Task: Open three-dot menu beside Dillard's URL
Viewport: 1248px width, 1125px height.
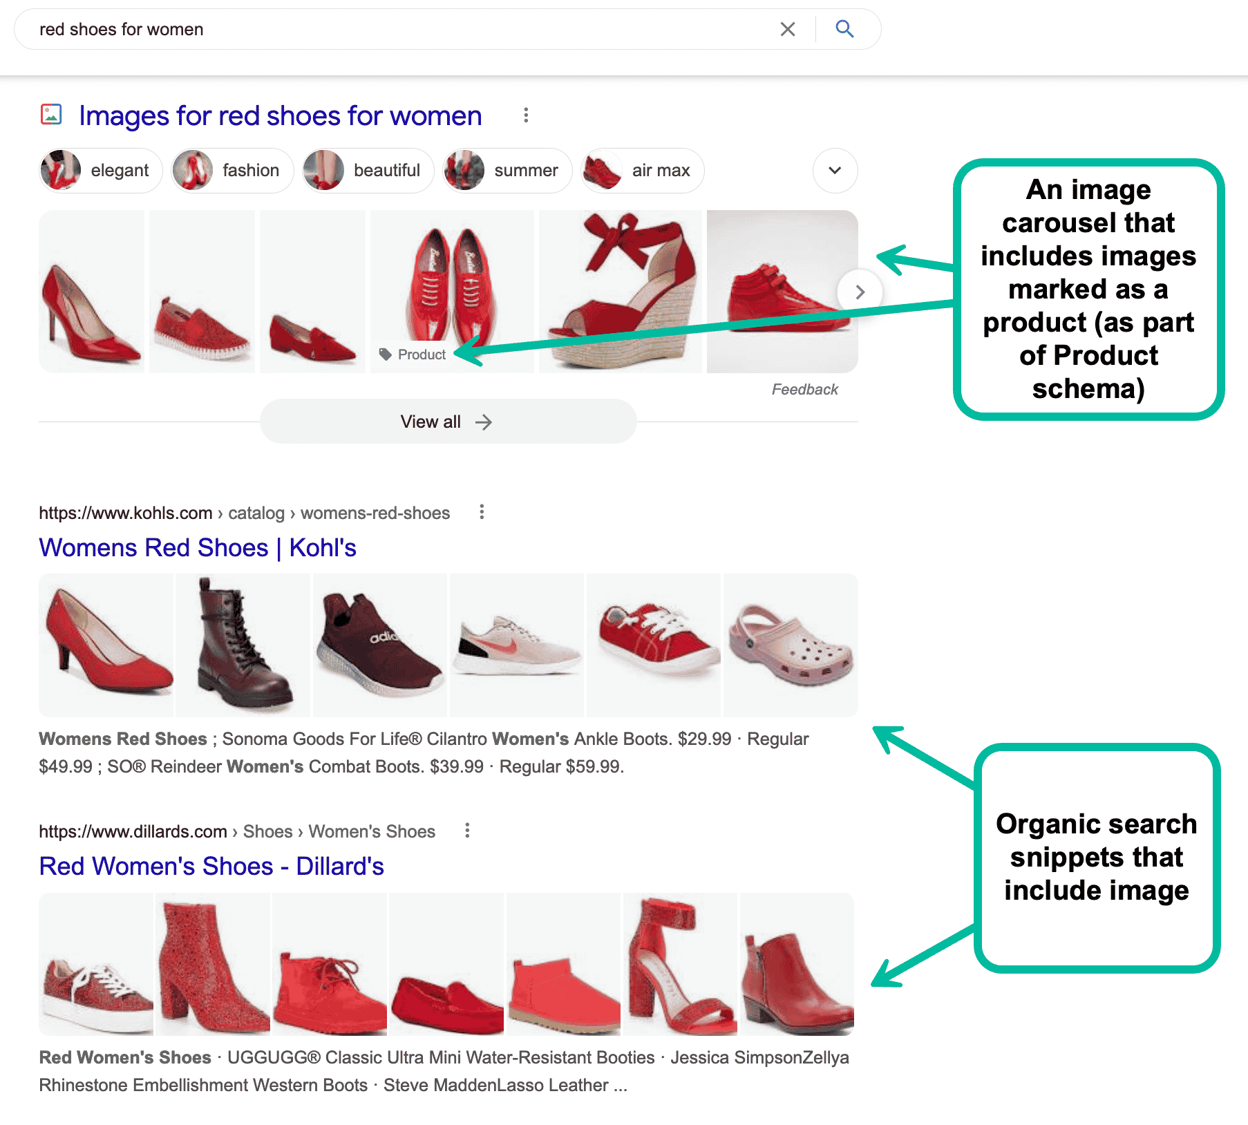Action: coord(467,830)
